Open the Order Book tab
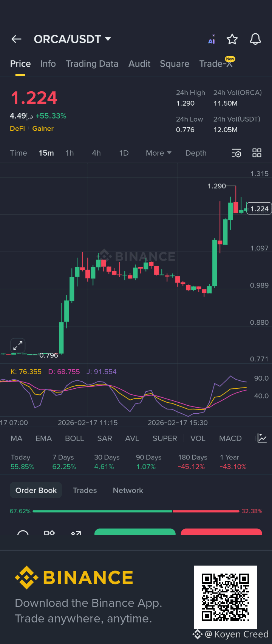This screenshot has height=644, width=272. click(x=36, y=490)
